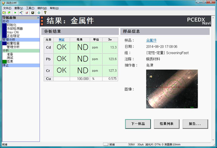Click the blue pick tool toolbar icon
This screenshot has width=217, height=148.
coord(21,13)
